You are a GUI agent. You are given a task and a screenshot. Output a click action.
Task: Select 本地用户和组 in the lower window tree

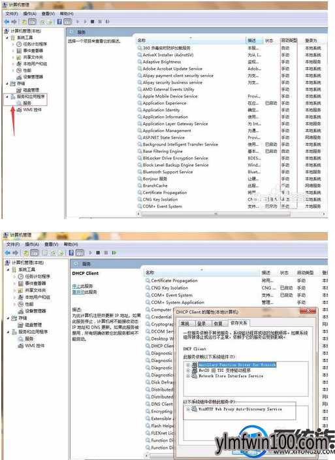[37, 297]
